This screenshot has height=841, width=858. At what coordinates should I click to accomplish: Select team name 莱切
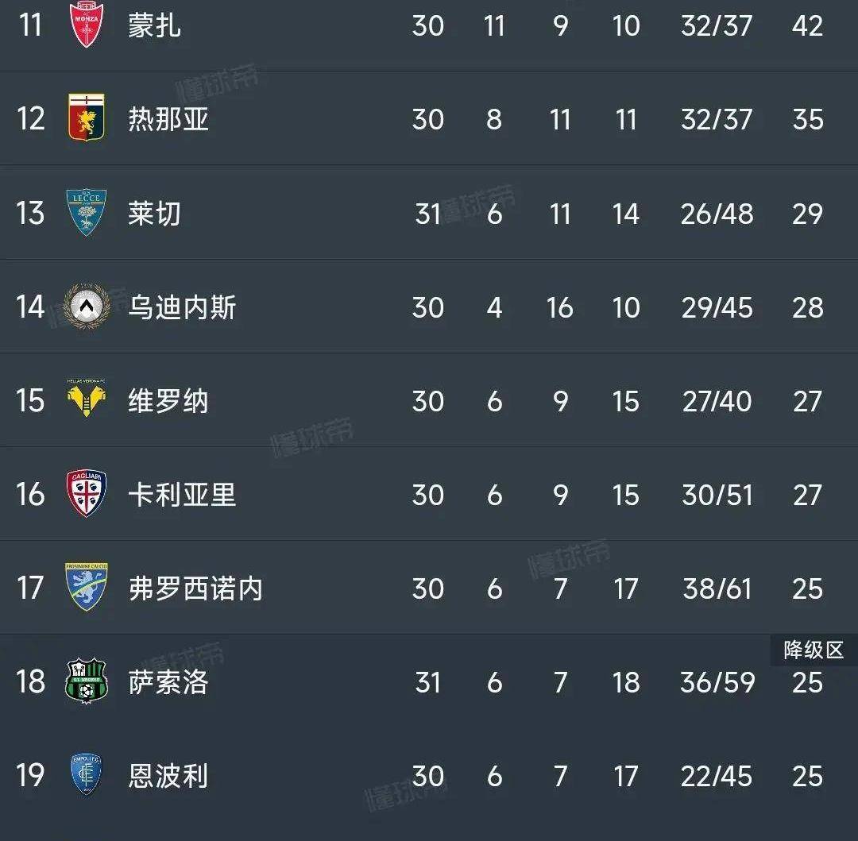(x=154, y=214)
